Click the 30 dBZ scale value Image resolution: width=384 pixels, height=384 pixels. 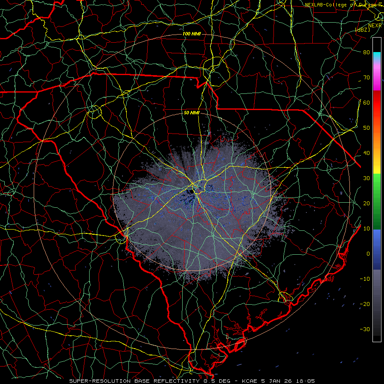(367, 178)
